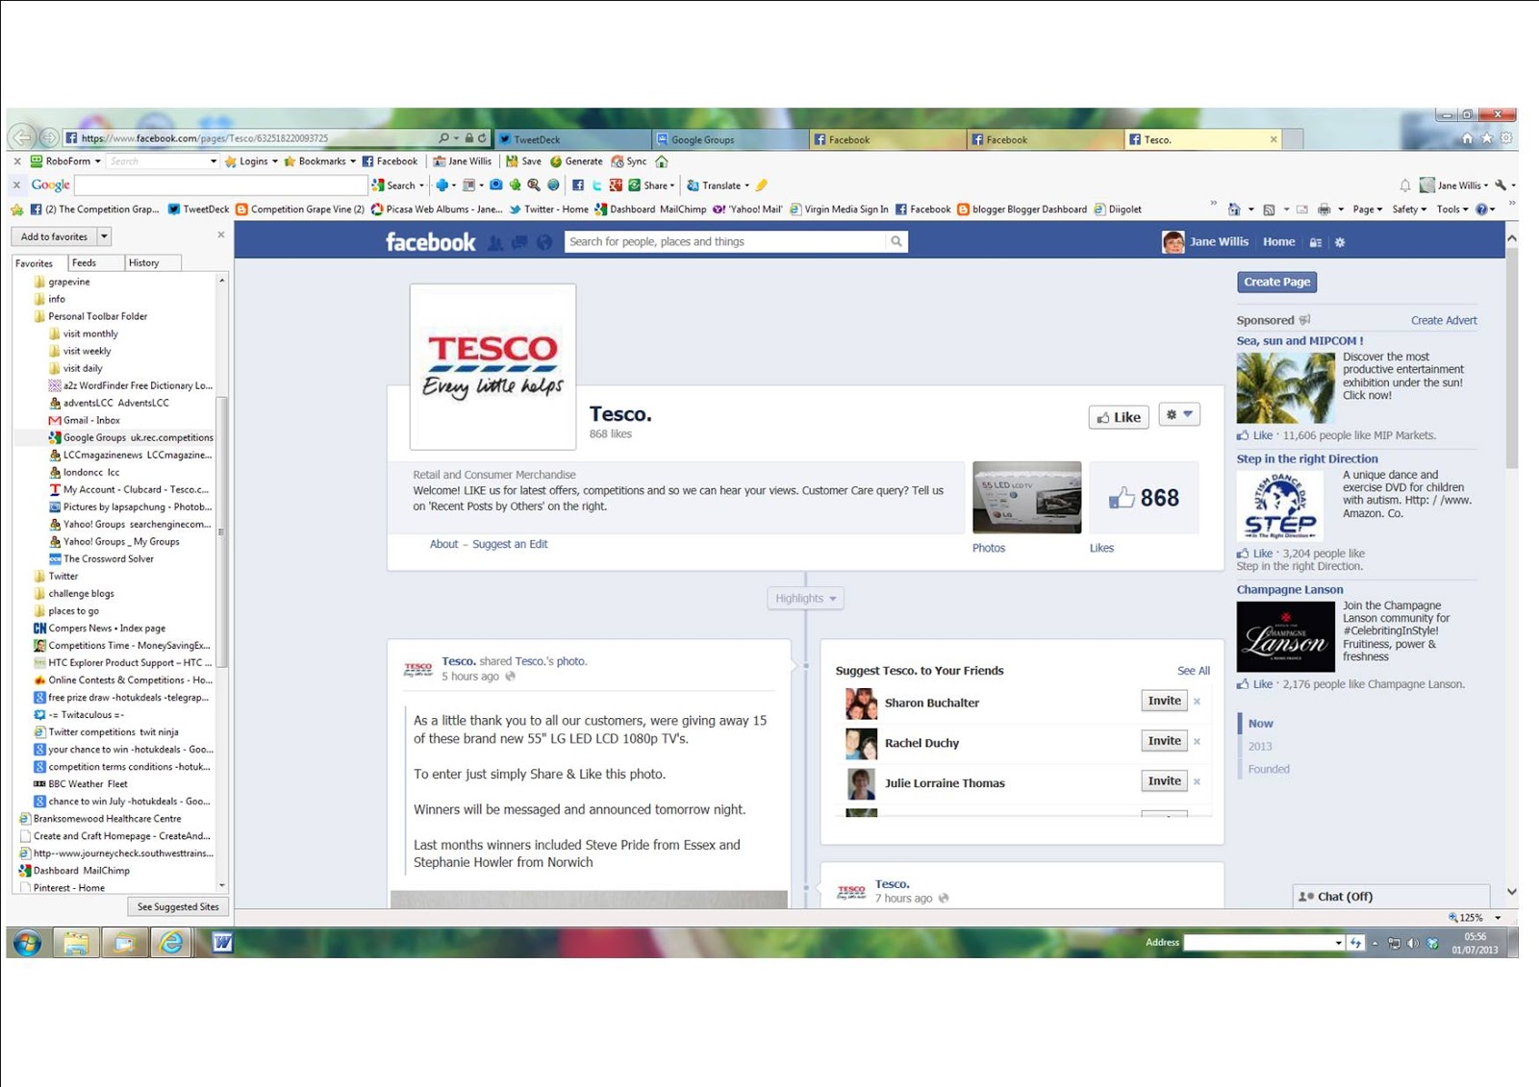Like the Tesco. page
1539x1087 pixels.
pyautogui.click(x=1119, y=417)
